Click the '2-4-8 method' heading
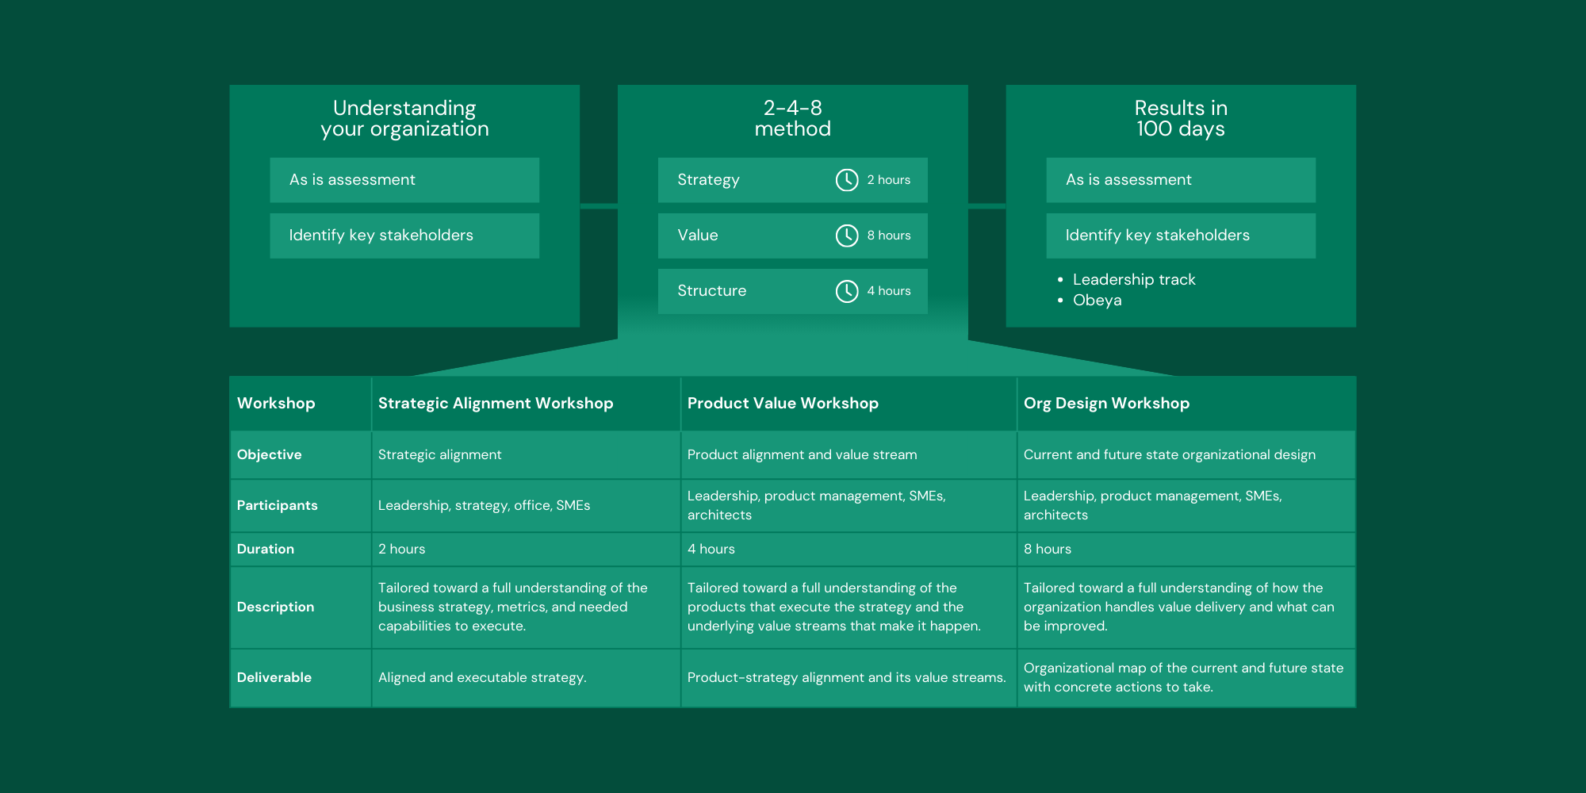 [792, 118]
